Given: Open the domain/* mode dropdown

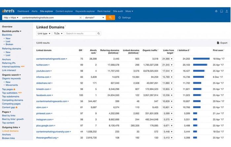Looking at the screenshot, I should (95, 17).
